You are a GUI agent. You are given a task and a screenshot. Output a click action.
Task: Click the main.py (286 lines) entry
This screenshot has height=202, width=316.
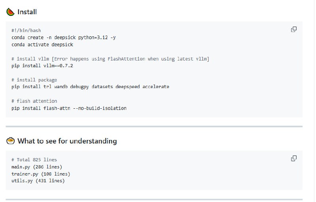click(x=37, y=167)
